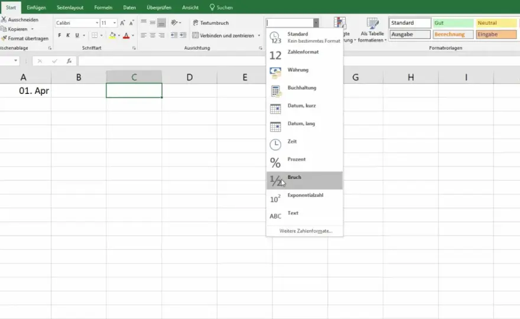
Task: Select Zeit format option
Action: [304, 145]
